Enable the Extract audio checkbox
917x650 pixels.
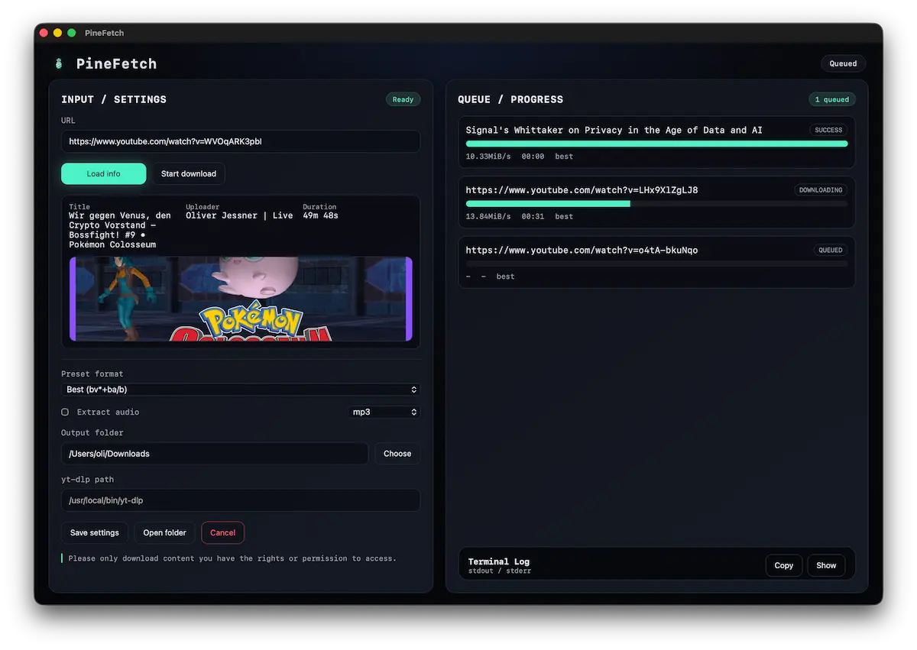coord(64,412)
